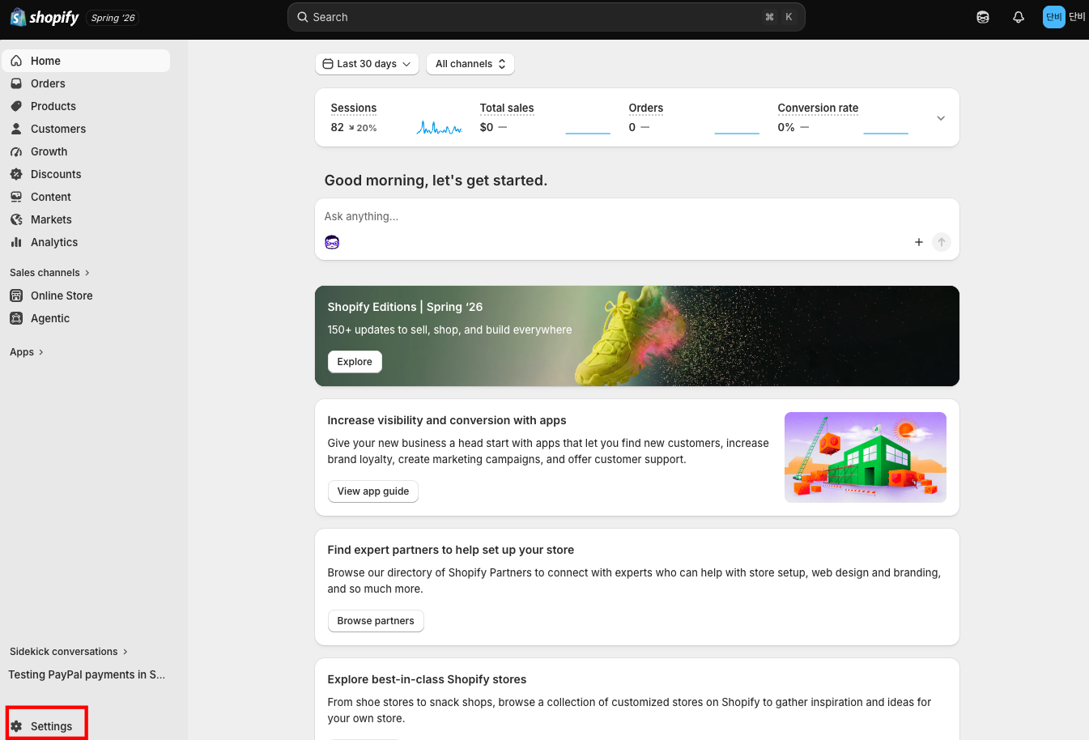
Task: Expand Sidekick conversations
Action: coord(69,652)
